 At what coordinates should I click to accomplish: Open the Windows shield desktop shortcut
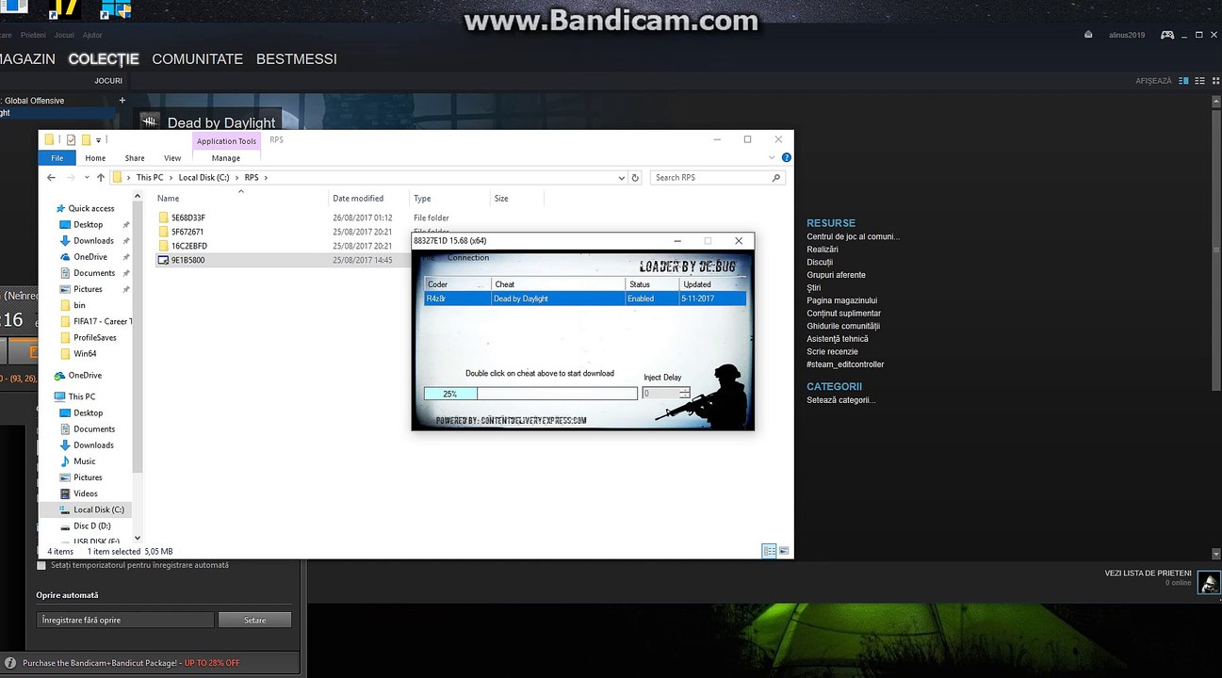tap(116, 9)
